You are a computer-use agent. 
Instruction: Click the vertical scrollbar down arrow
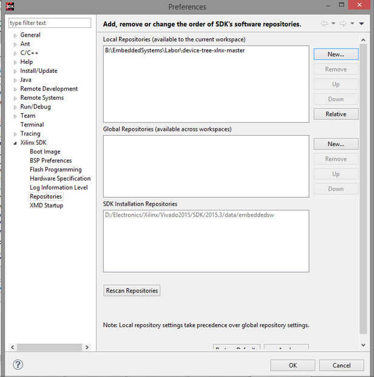pyautogui.click(x=363, y=345)
